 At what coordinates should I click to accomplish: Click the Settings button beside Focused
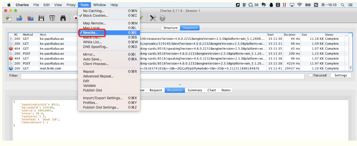pyautogui.click(x=341, y=75)
